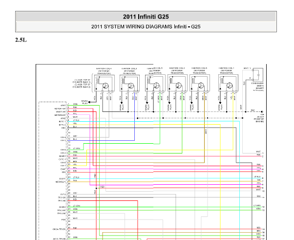Select the Ignition Coil 3 transistor symbol
The width and height of the screenshot is (294, 240).
tap(131, 86)
